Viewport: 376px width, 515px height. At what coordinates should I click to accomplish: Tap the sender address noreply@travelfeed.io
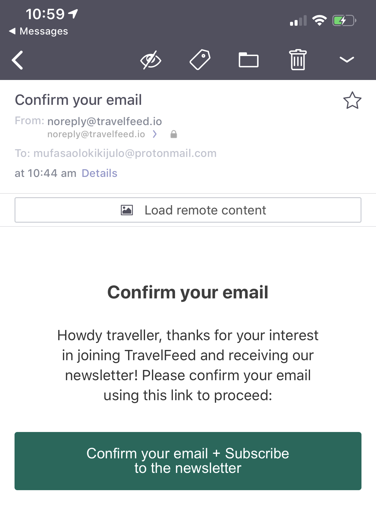[x=105, y=121]
